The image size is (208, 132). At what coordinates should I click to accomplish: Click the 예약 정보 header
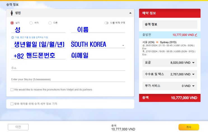click(x=170, y=13)
